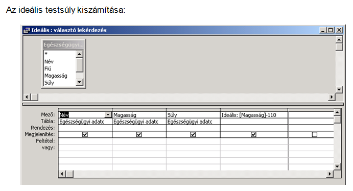Open the Név field dropdown arrow

[x=108, y=115]
